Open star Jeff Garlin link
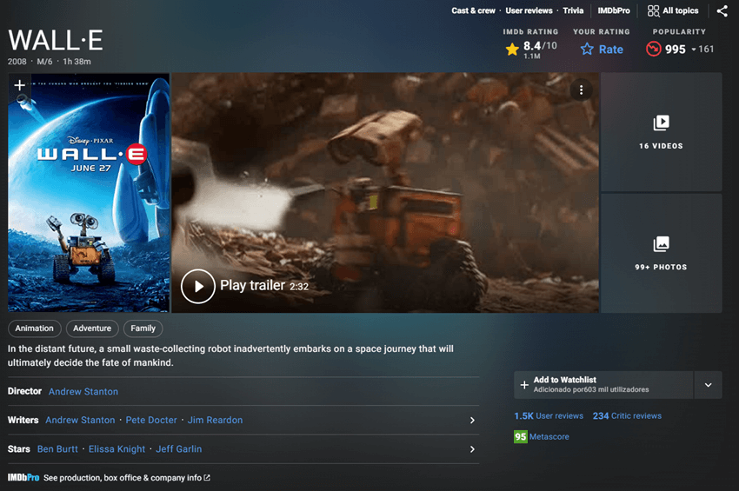The height and width of the screenshot is (491, 739). tap(178, 449)
